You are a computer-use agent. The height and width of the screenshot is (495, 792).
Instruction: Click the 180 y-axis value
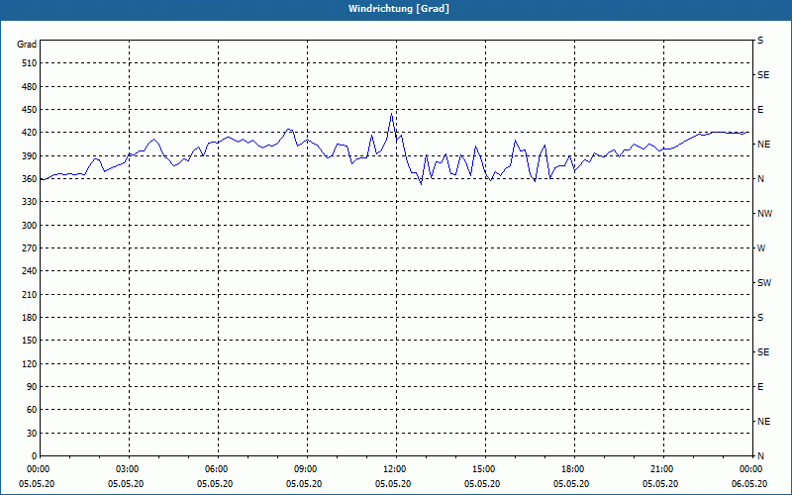pos(30,318)
